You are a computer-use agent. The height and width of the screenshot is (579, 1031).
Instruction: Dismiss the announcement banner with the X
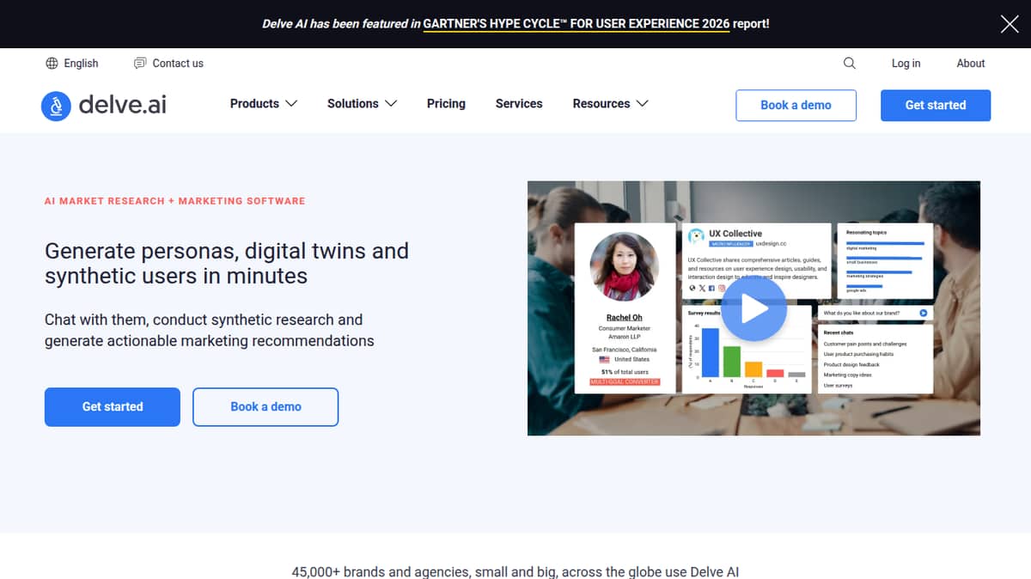coord(1010,24)
